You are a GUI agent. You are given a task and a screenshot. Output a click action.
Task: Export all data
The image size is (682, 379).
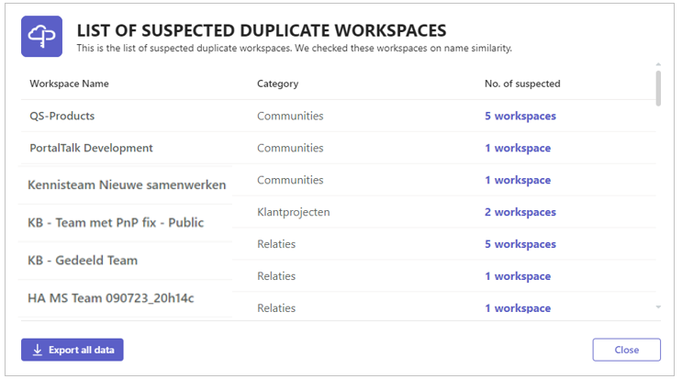pyautogui.click(x=73, y=350)
